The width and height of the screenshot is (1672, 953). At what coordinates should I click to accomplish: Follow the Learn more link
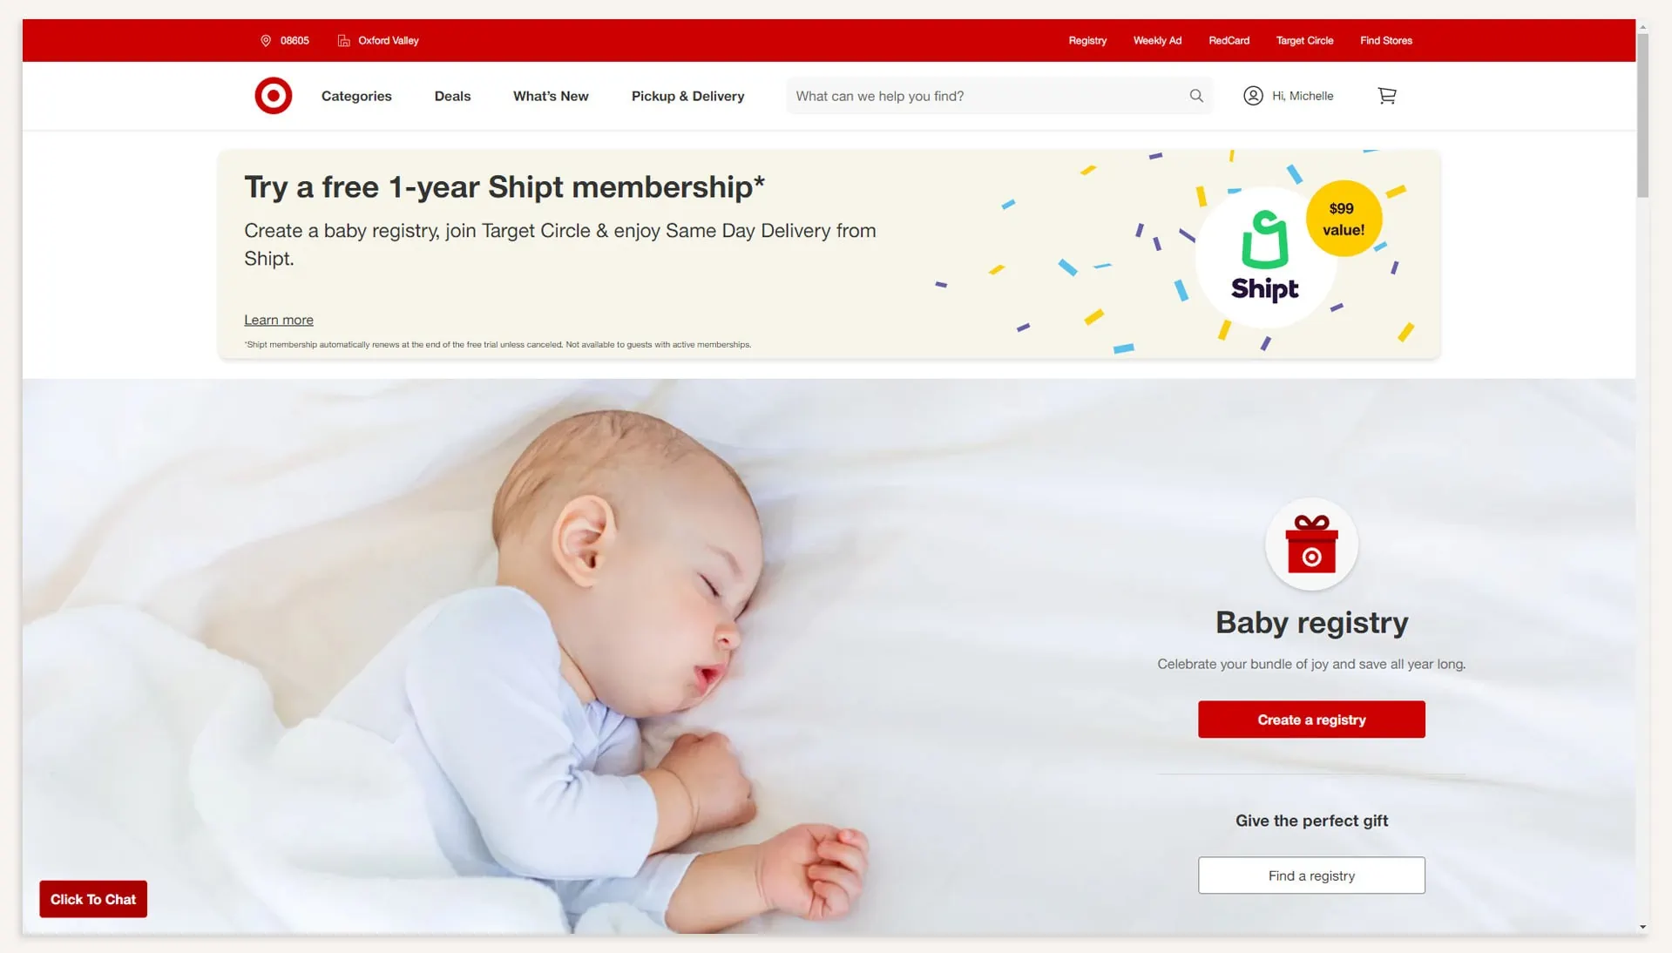coord(279,320)
